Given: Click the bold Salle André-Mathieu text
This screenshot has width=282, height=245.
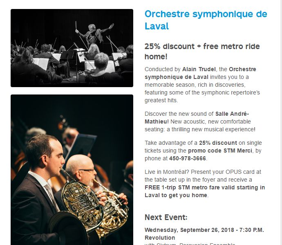Looking at the screenshot, I should 197,118.
